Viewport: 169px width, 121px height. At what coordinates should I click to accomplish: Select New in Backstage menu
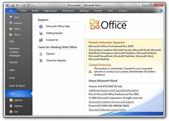coord(12,70)
